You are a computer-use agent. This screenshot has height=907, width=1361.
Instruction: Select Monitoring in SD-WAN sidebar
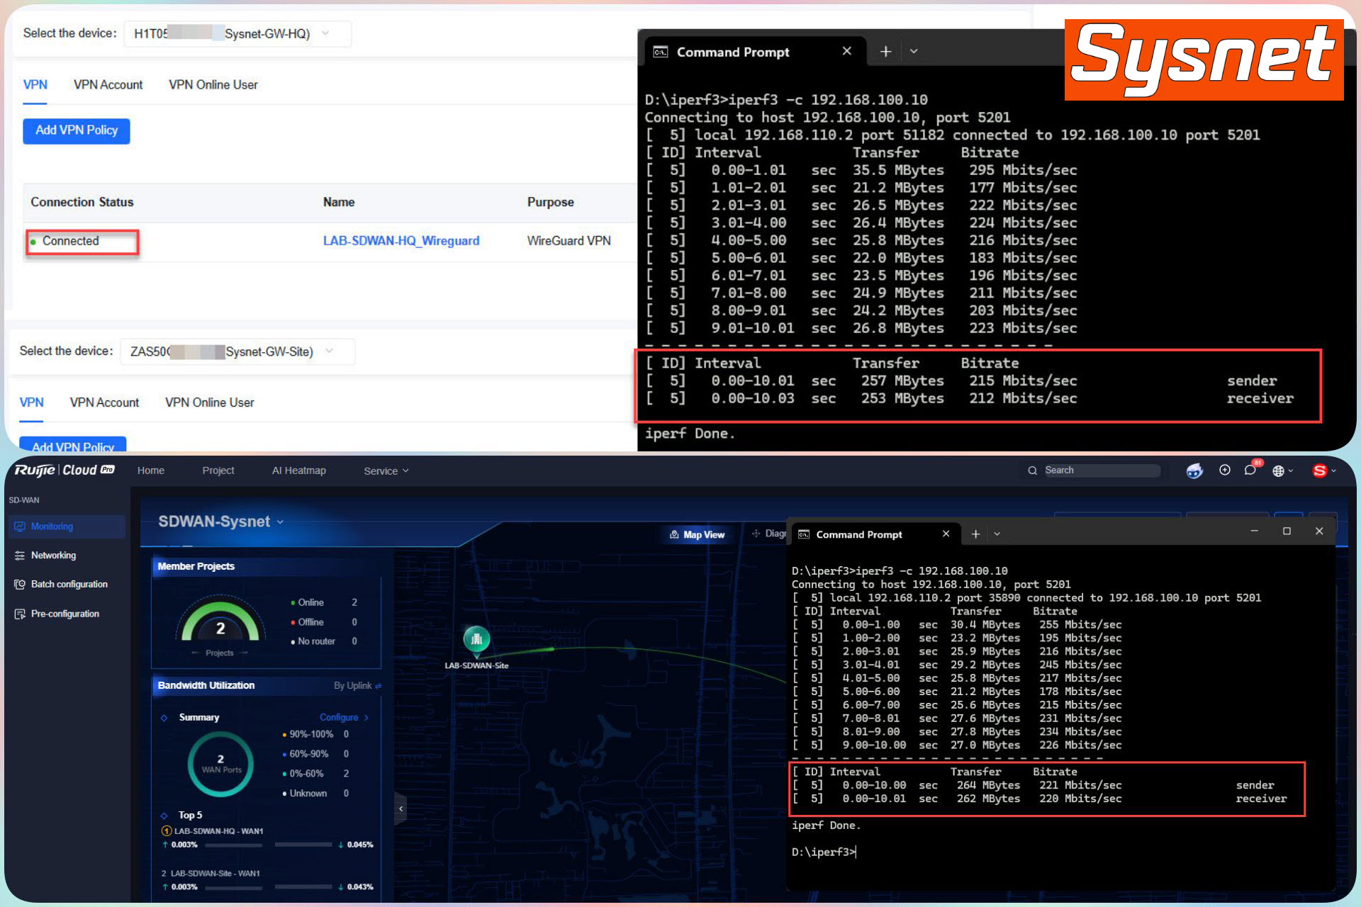point(67,526)
